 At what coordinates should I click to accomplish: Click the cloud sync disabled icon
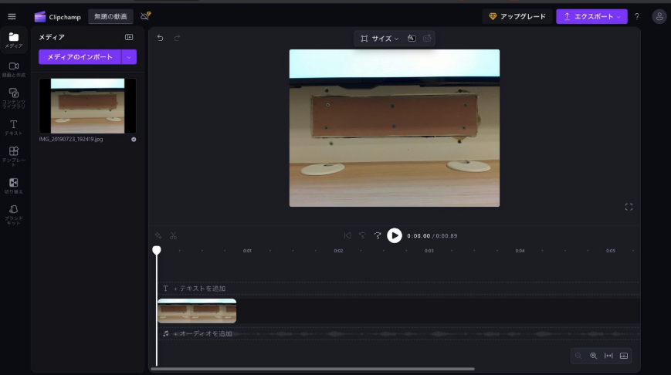tap(145, 16)
